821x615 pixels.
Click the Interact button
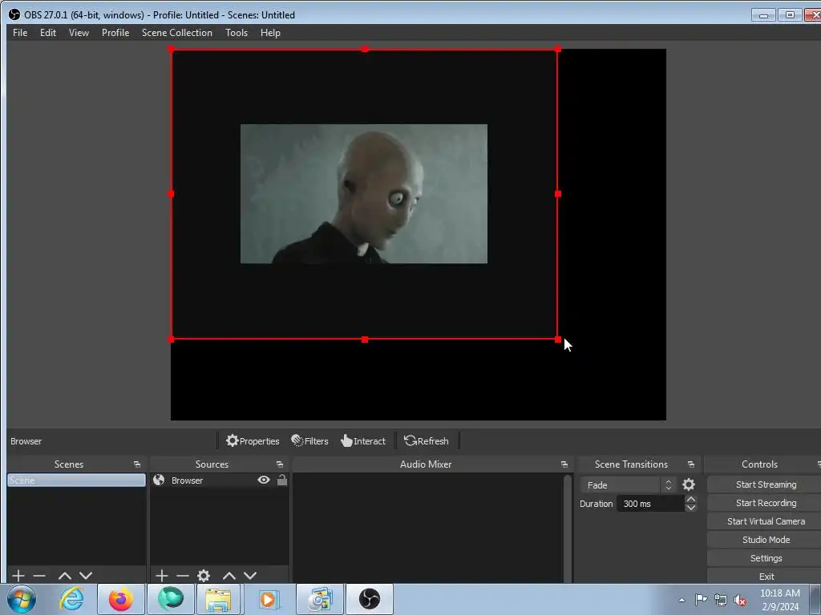click(363, 441)
